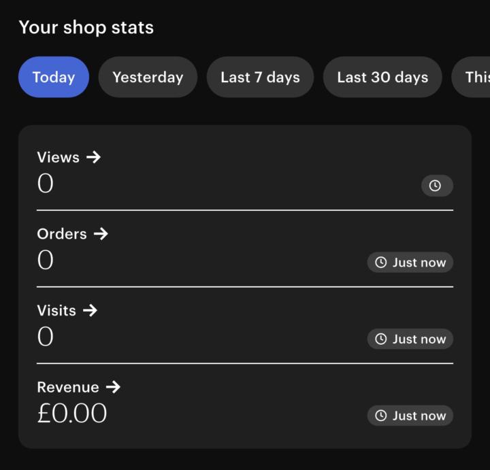The width and height of the screenshot is (490, 470).
Task: Open the Orders stats link
Action: point(62,234)
